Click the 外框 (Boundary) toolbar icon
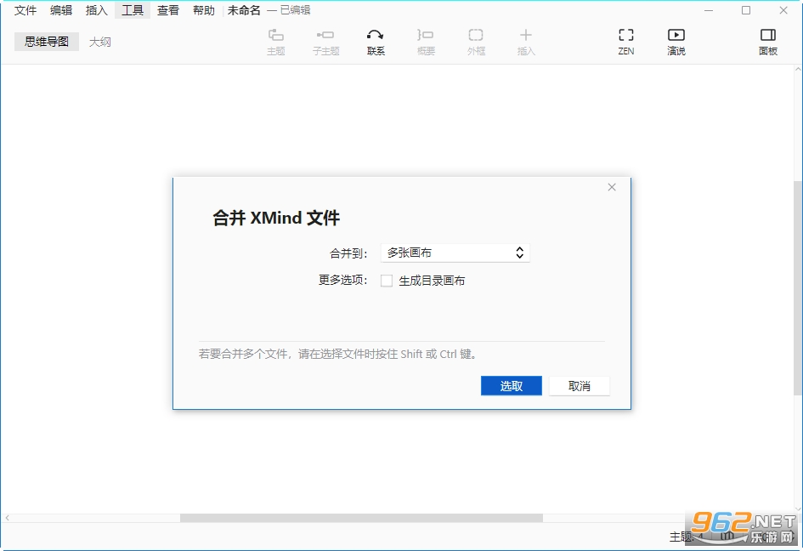The image size is (803, 551). click(x=476, y=42)
